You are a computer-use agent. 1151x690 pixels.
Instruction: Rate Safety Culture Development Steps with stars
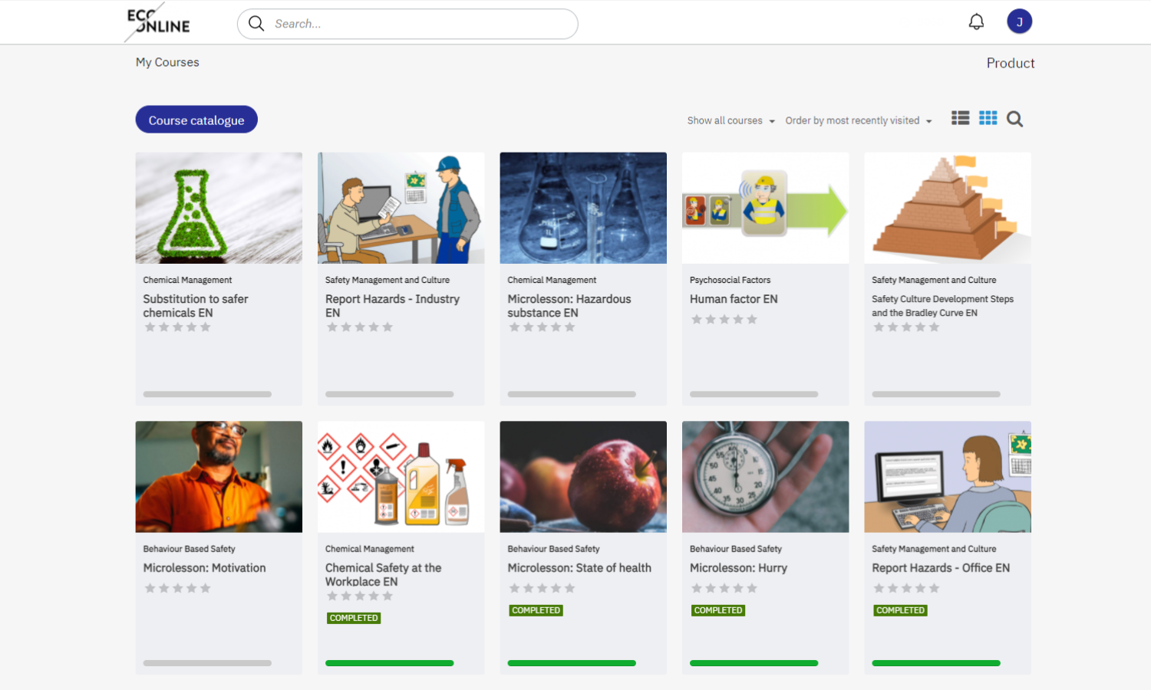pyautogui.click(x=906, y=327)
